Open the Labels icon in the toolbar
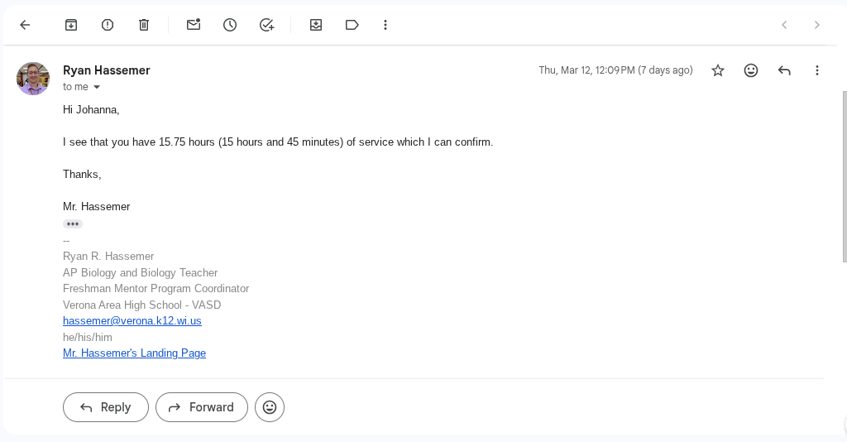The width and height of the screenshot is (847, 442). point(352,25)
